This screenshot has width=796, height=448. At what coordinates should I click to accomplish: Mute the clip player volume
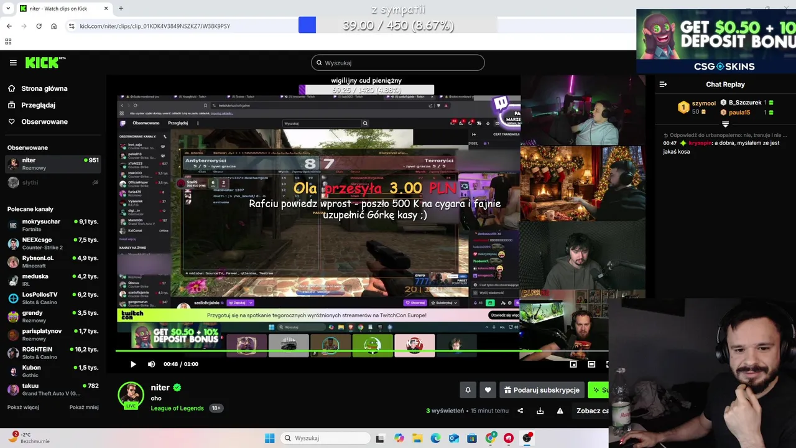[x=151, y=364]
